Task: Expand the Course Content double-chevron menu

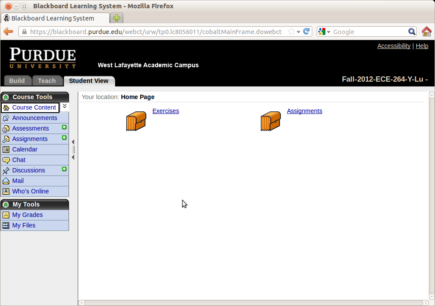Action: 64,106
